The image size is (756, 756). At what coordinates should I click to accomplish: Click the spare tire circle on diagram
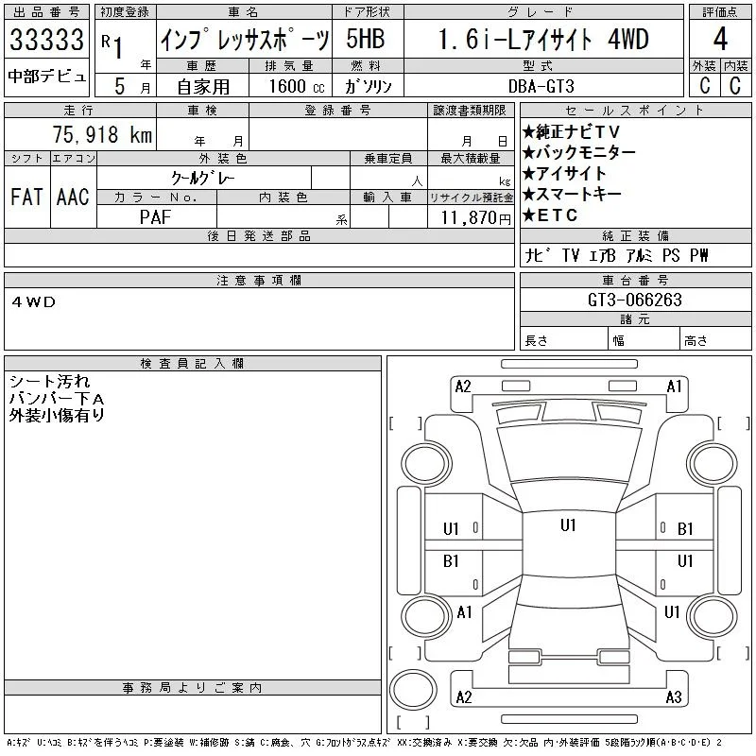413,690
